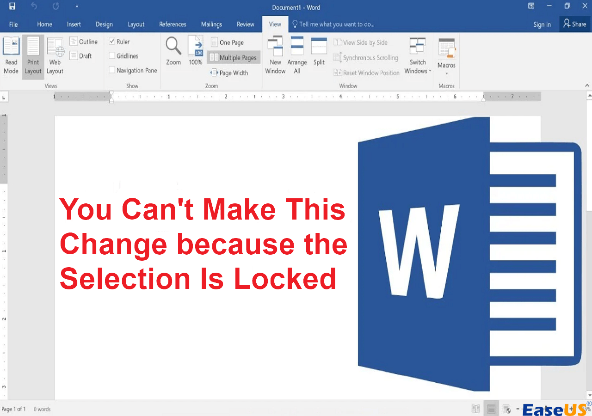Select Print Layout from the status bar
592x416 pixels.
(x=491, y=409)
